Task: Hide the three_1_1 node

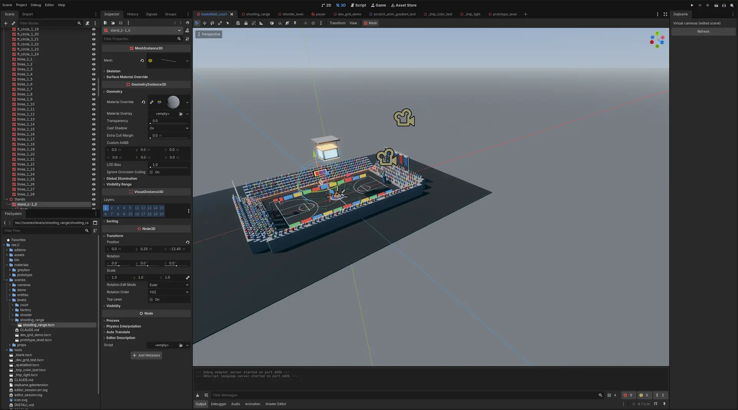Action: click(93, 59)
